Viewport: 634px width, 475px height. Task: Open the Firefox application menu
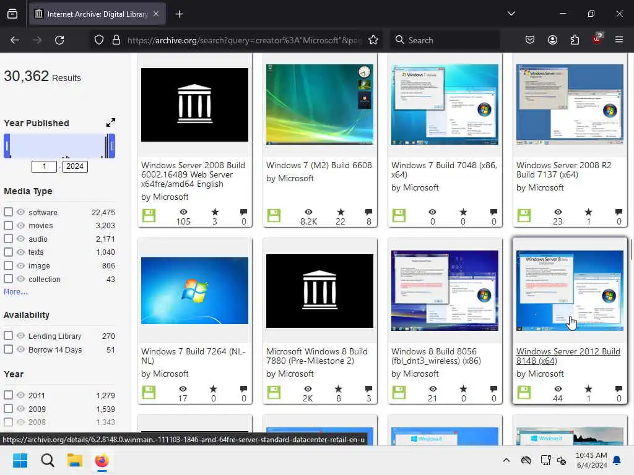619,40
